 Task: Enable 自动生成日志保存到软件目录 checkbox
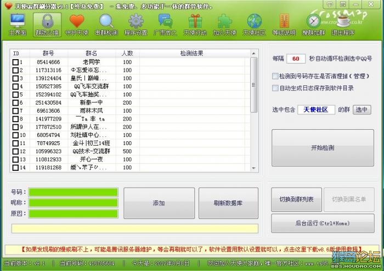point(275,88)
